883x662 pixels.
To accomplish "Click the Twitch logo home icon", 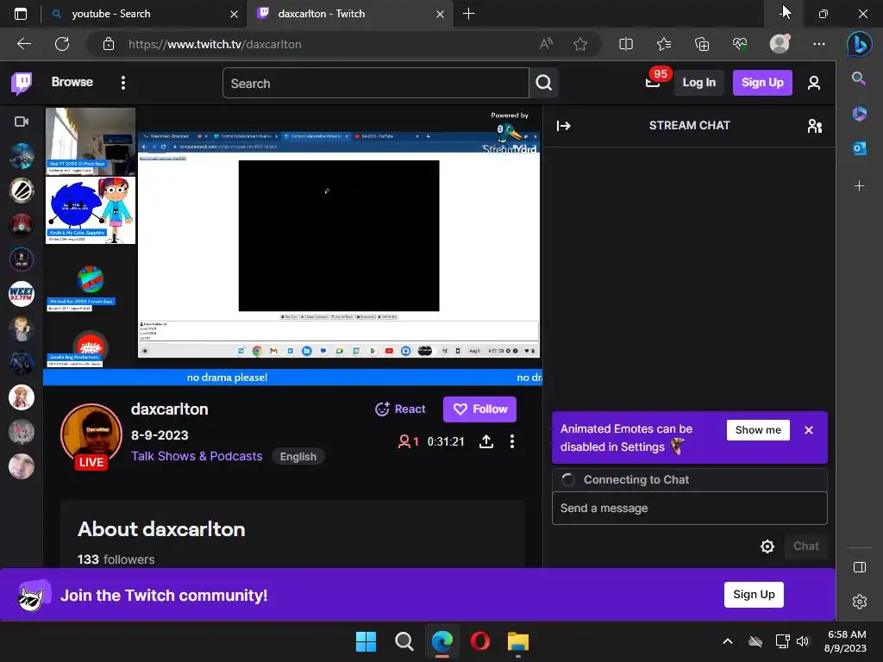I will tap(22, 83).
